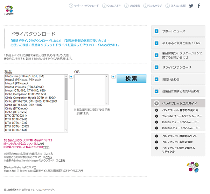Open ワコムストア in top navigation

(114, 6)
